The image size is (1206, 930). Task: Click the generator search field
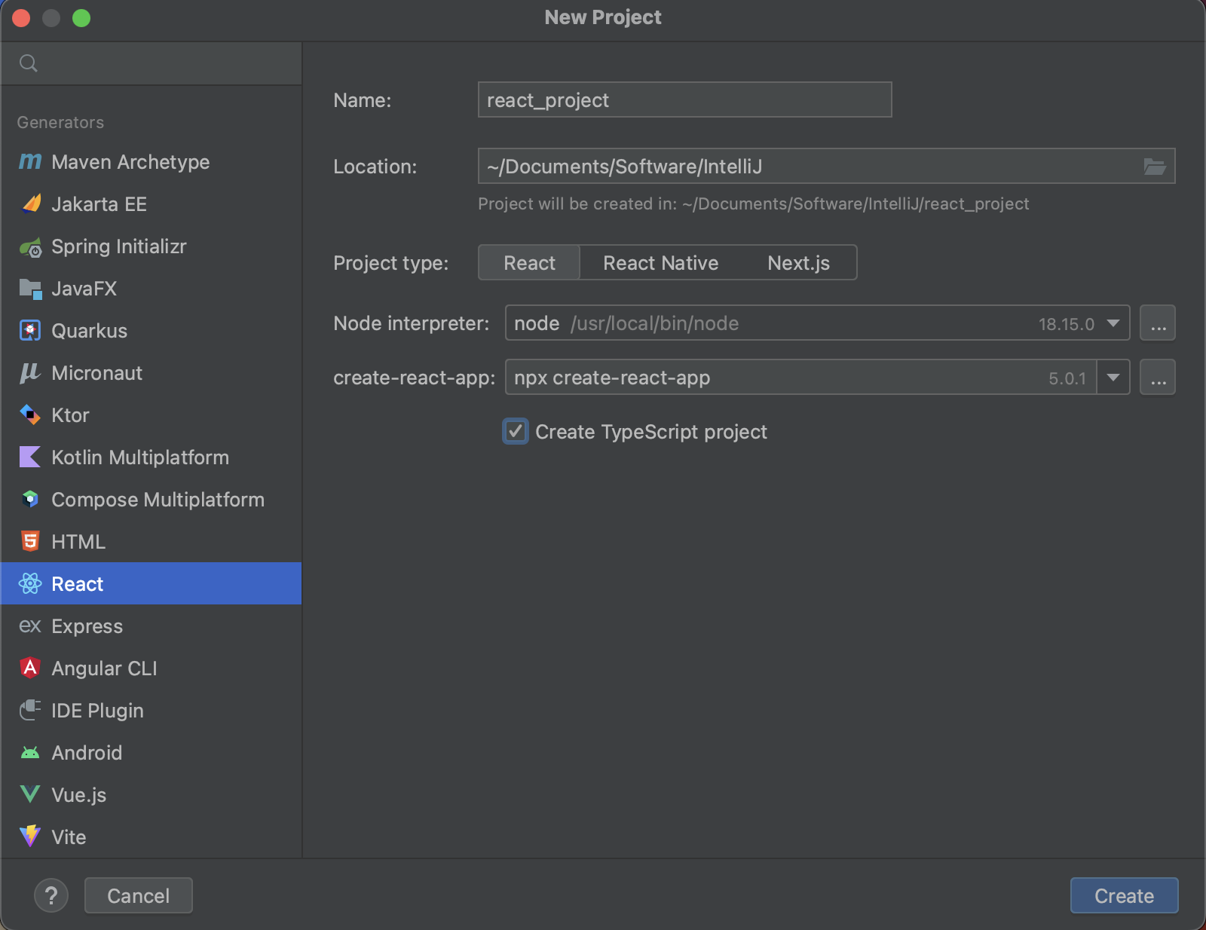click(151, 63)
